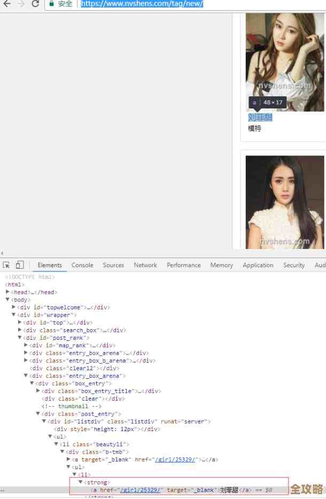Collapse the div id="wrapper" node
326x499 pixels.
14,315
